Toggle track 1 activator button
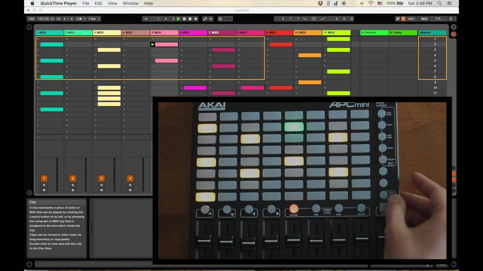Screen dimensions: 483x271 [44, 178]
